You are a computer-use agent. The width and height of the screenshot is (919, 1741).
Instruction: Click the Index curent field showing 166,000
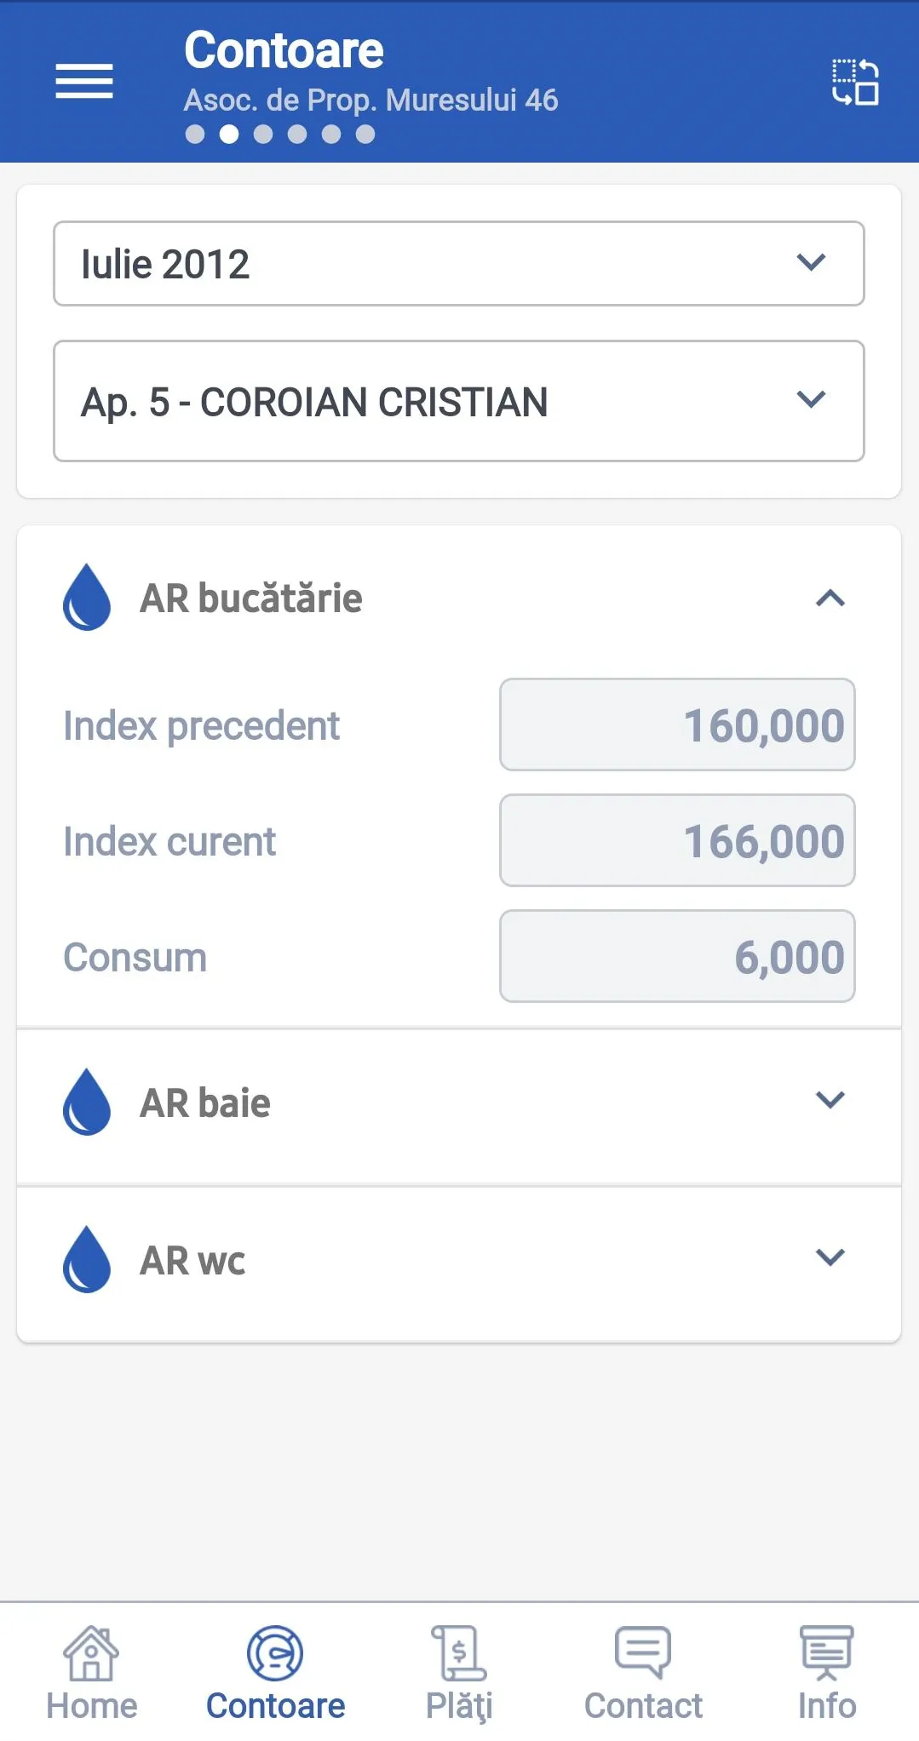click(677, 841)
